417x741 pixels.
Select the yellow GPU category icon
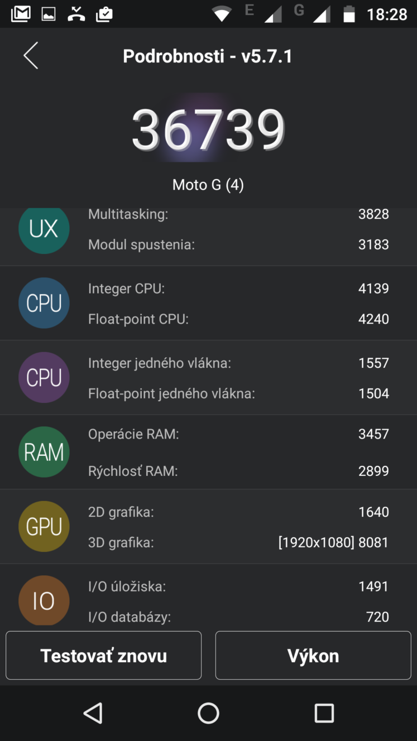pyautogui.click(x=44, y=527)
